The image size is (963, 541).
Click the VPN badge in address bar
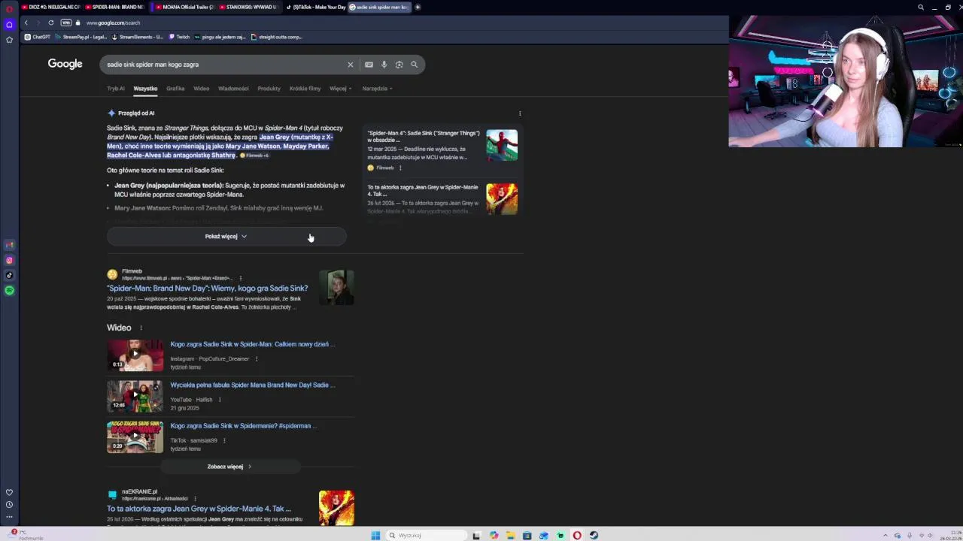(66, 23)
